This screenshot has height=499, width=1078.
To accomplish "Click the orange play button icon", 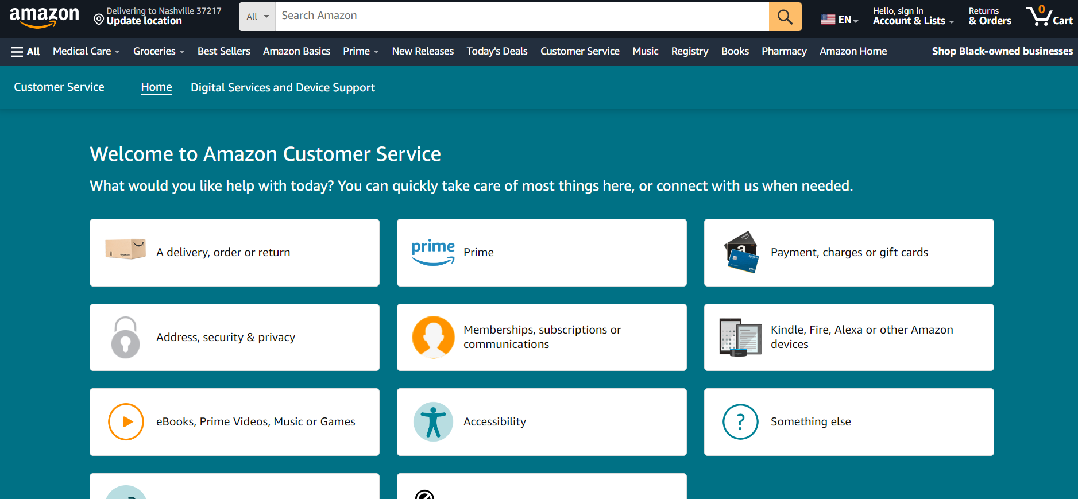I will (126, 422).
